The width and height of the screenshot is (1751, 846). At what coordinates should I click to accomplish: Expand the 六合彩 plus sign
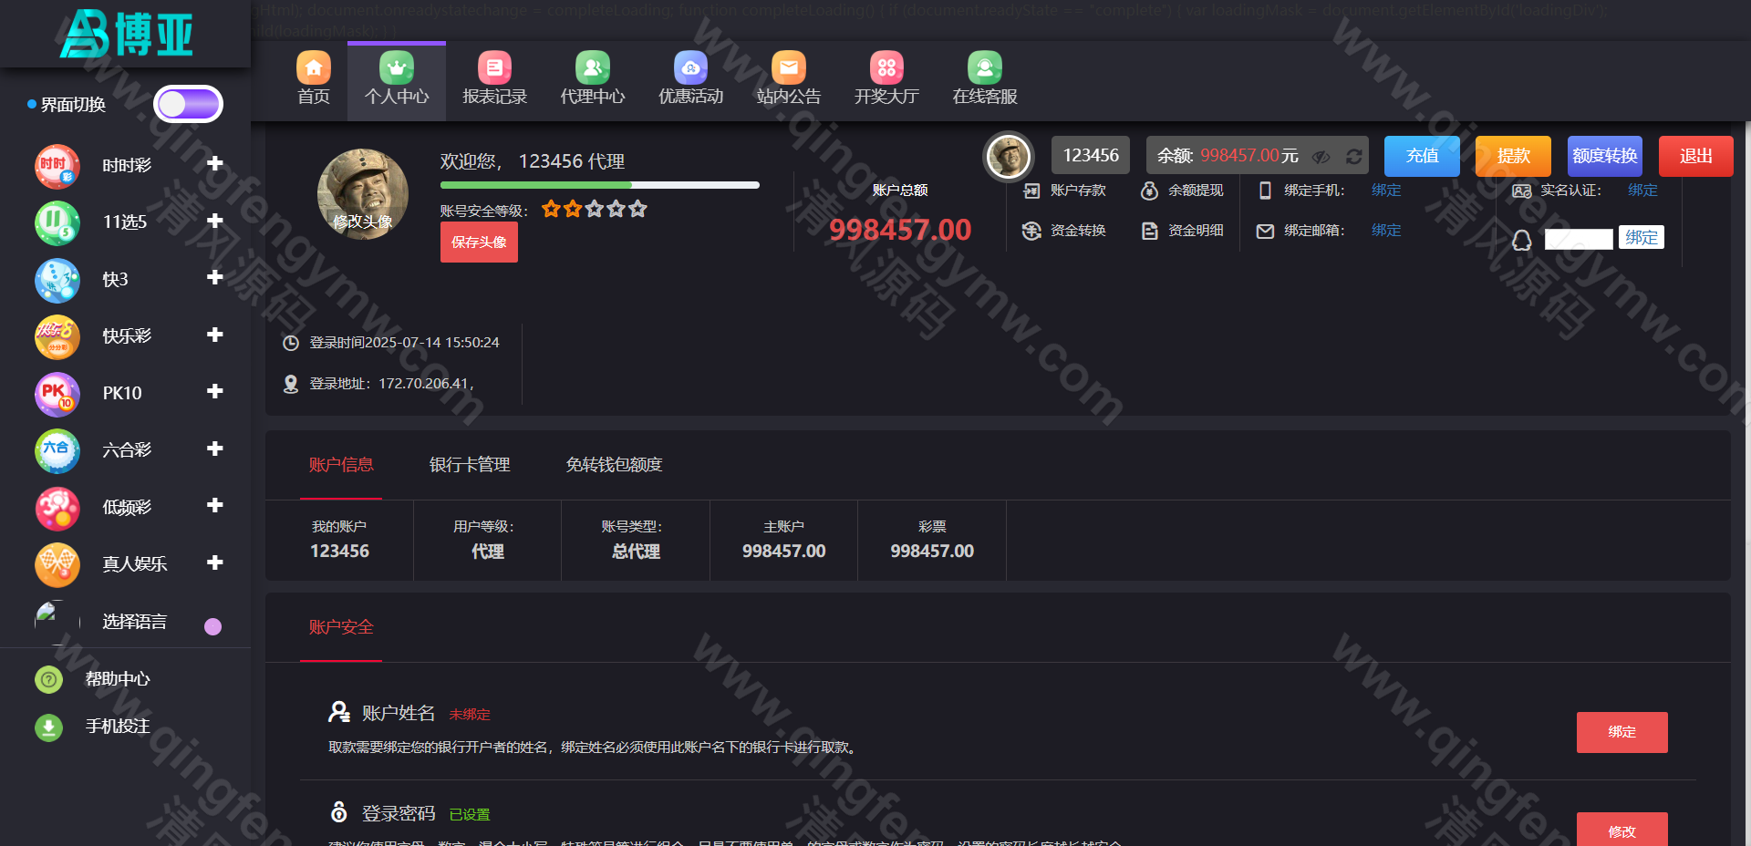pyautogui.click(x=215, y=449)
